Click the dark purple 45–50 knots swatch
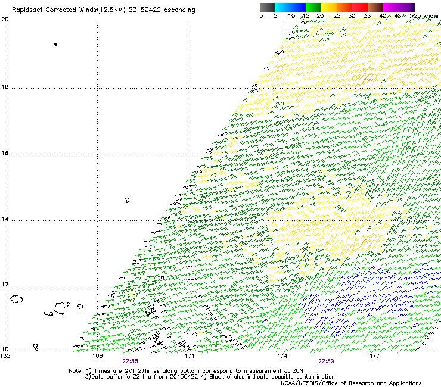Image resolution: width=441 pixels, height=387 pixels. click(x=406, y=7)
